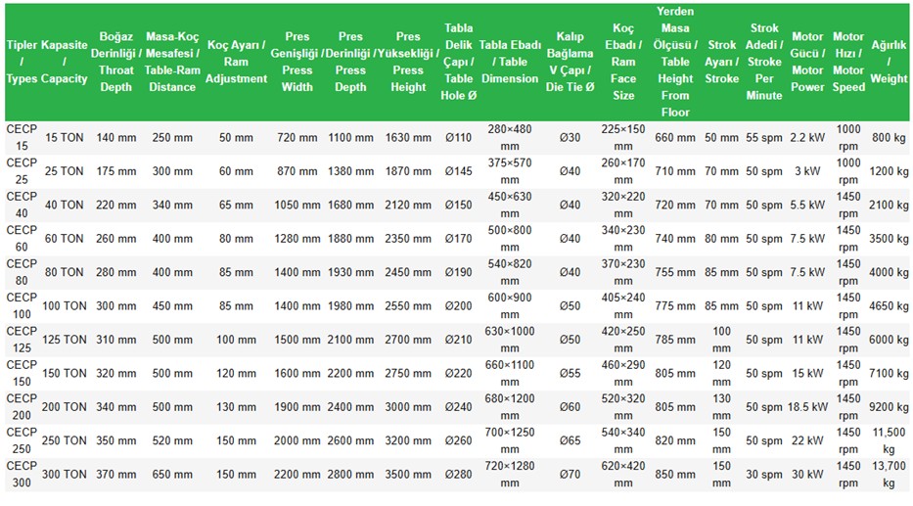Click the CECP 300 row label

22,476
